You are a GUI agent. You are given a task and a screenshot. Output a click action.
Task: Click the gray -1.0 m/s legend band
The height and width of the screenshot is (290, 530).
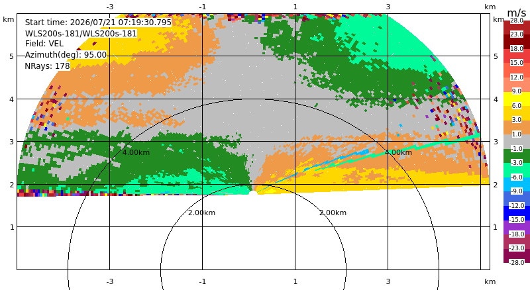coord(516,142)
